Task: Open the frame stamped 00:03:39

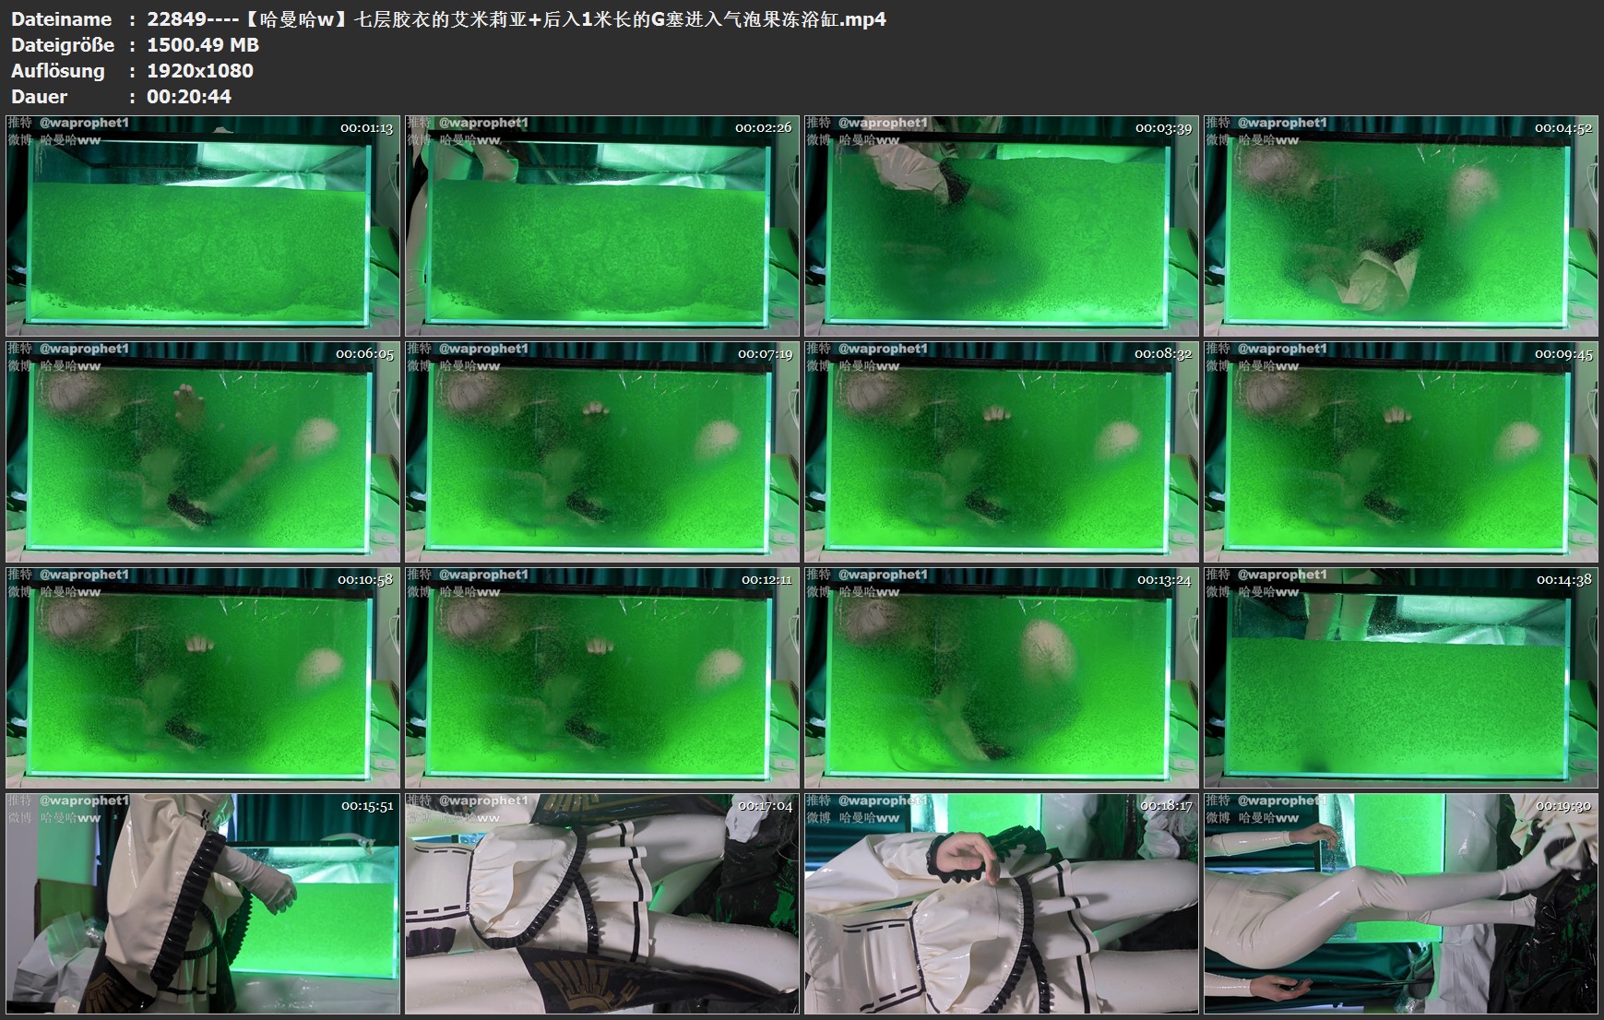Action: pyautogui.click(x=1001, y=225)
